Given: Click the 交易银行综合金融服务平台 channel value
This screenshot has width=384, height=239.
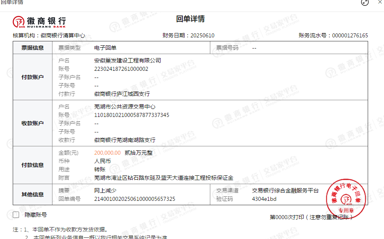Looking at the screenshot, I should (285, 190).
